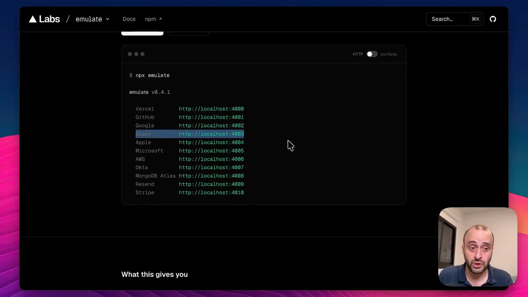Image resolution: width=528 pixels, height=297 pixels.
Task: Click the Stripe service name
Action: [145, 193]
